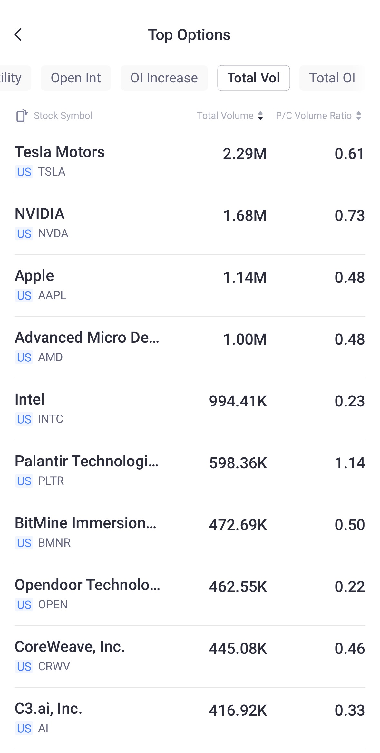Sort by the P/C Volume Ratio arrows
Viewport: 380px width, 753px height.
pyautogui.click(x=359, y=116)
